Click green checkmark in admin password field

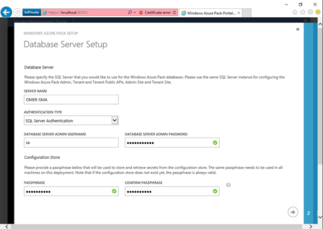point(215,143)
